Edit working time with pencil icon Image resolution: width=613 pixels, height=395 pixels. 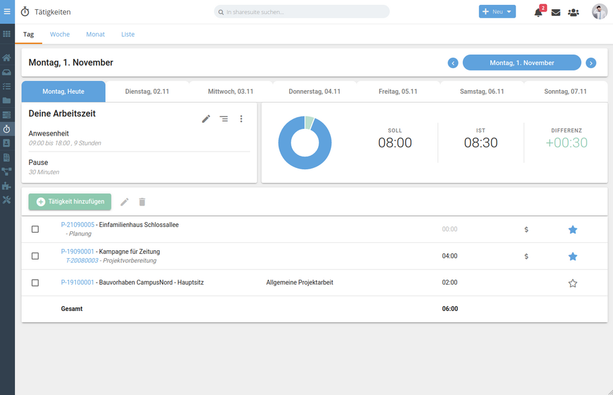point(206,119)
